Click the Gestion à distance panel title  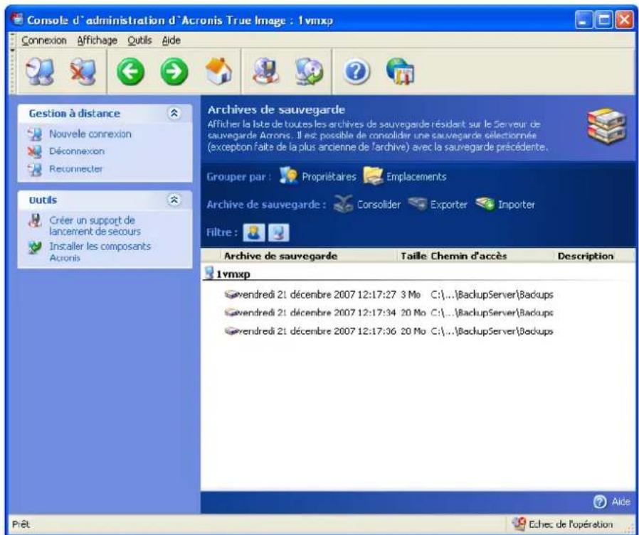click(x=74, y=114)
